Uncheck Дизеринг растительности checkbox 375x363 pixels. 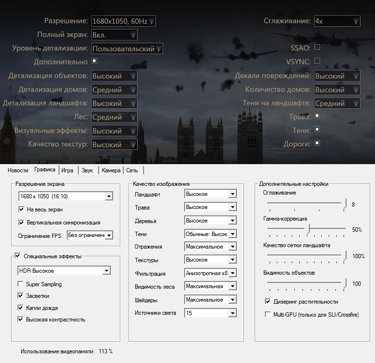(x=268, y=301)
